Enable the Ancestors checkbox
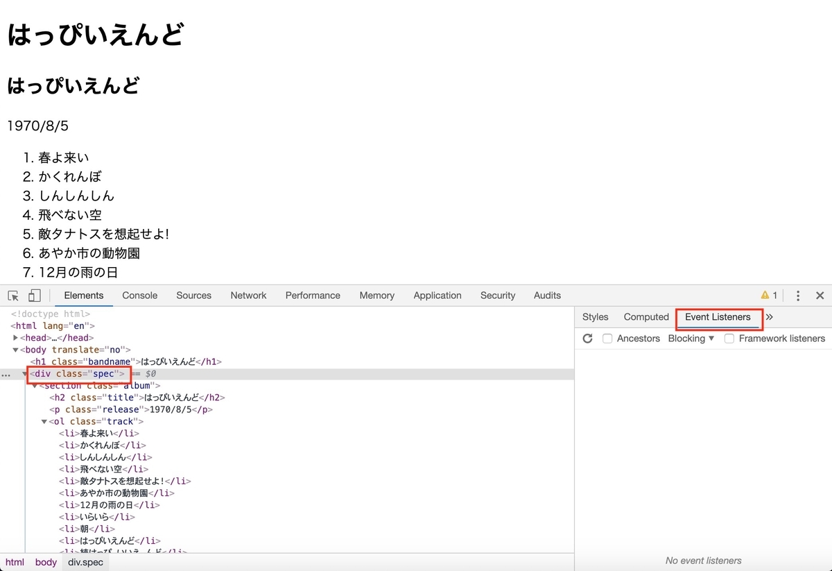The width and height of the screenshot is (832, 571). 607,339
